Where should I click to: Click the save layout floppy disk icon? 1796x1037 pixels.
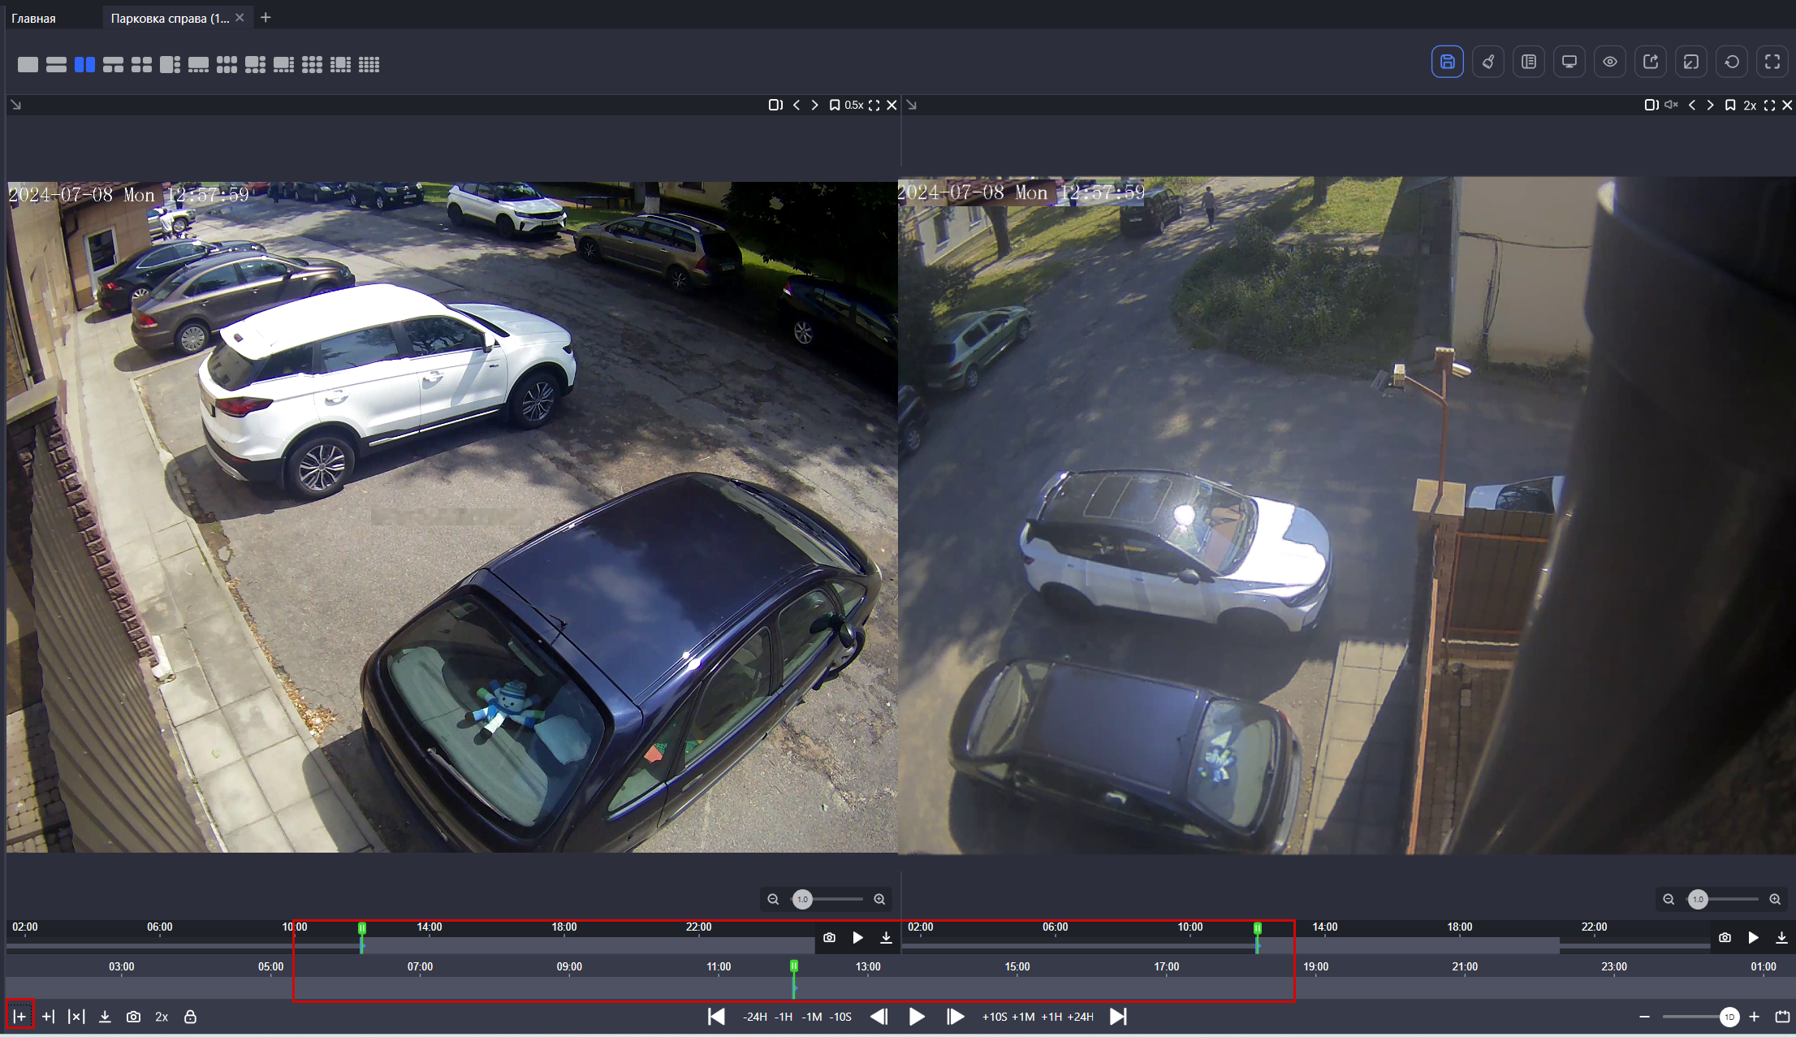1447,62
